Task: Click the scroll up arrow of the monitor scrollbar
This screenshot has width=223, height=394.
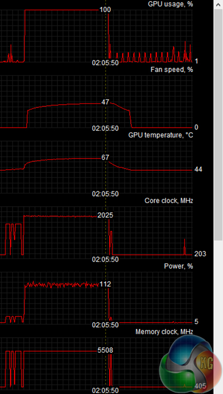Action: click(218, 4)
